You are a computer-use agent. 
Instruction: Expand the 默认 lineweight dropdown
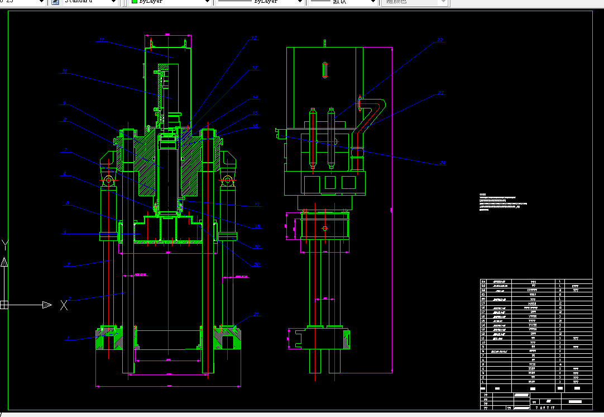(x=372, y=2)
